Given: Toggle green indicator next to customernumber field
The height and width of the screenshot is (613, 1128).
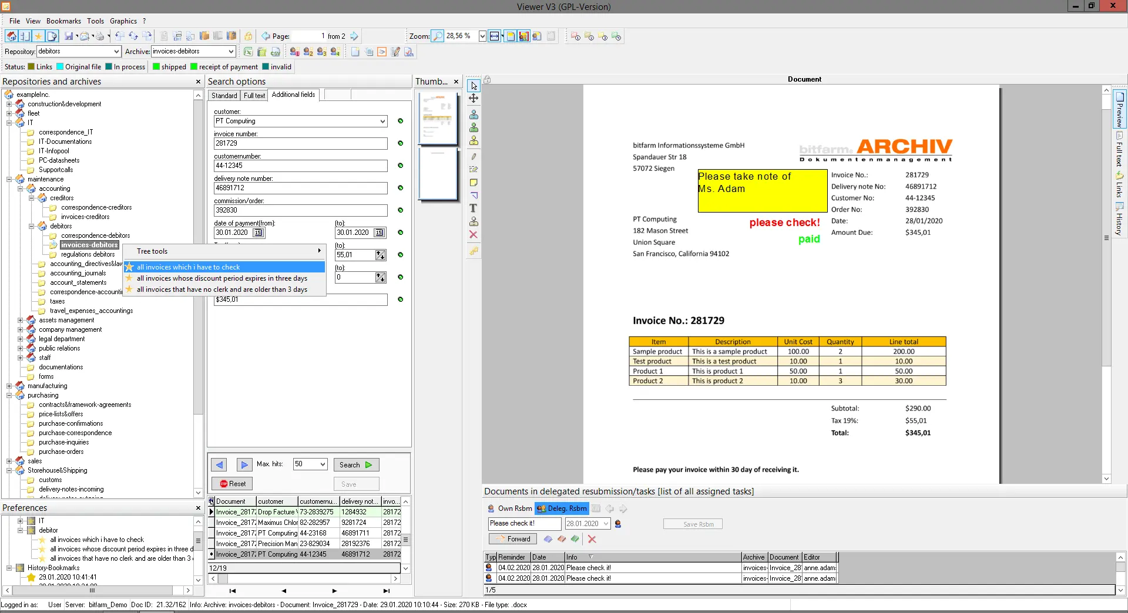Looking at the screenshot, I should [400, 166].
